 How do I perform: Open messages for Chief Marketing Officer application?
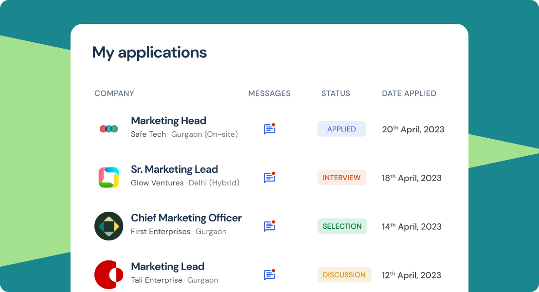[269, 226]
